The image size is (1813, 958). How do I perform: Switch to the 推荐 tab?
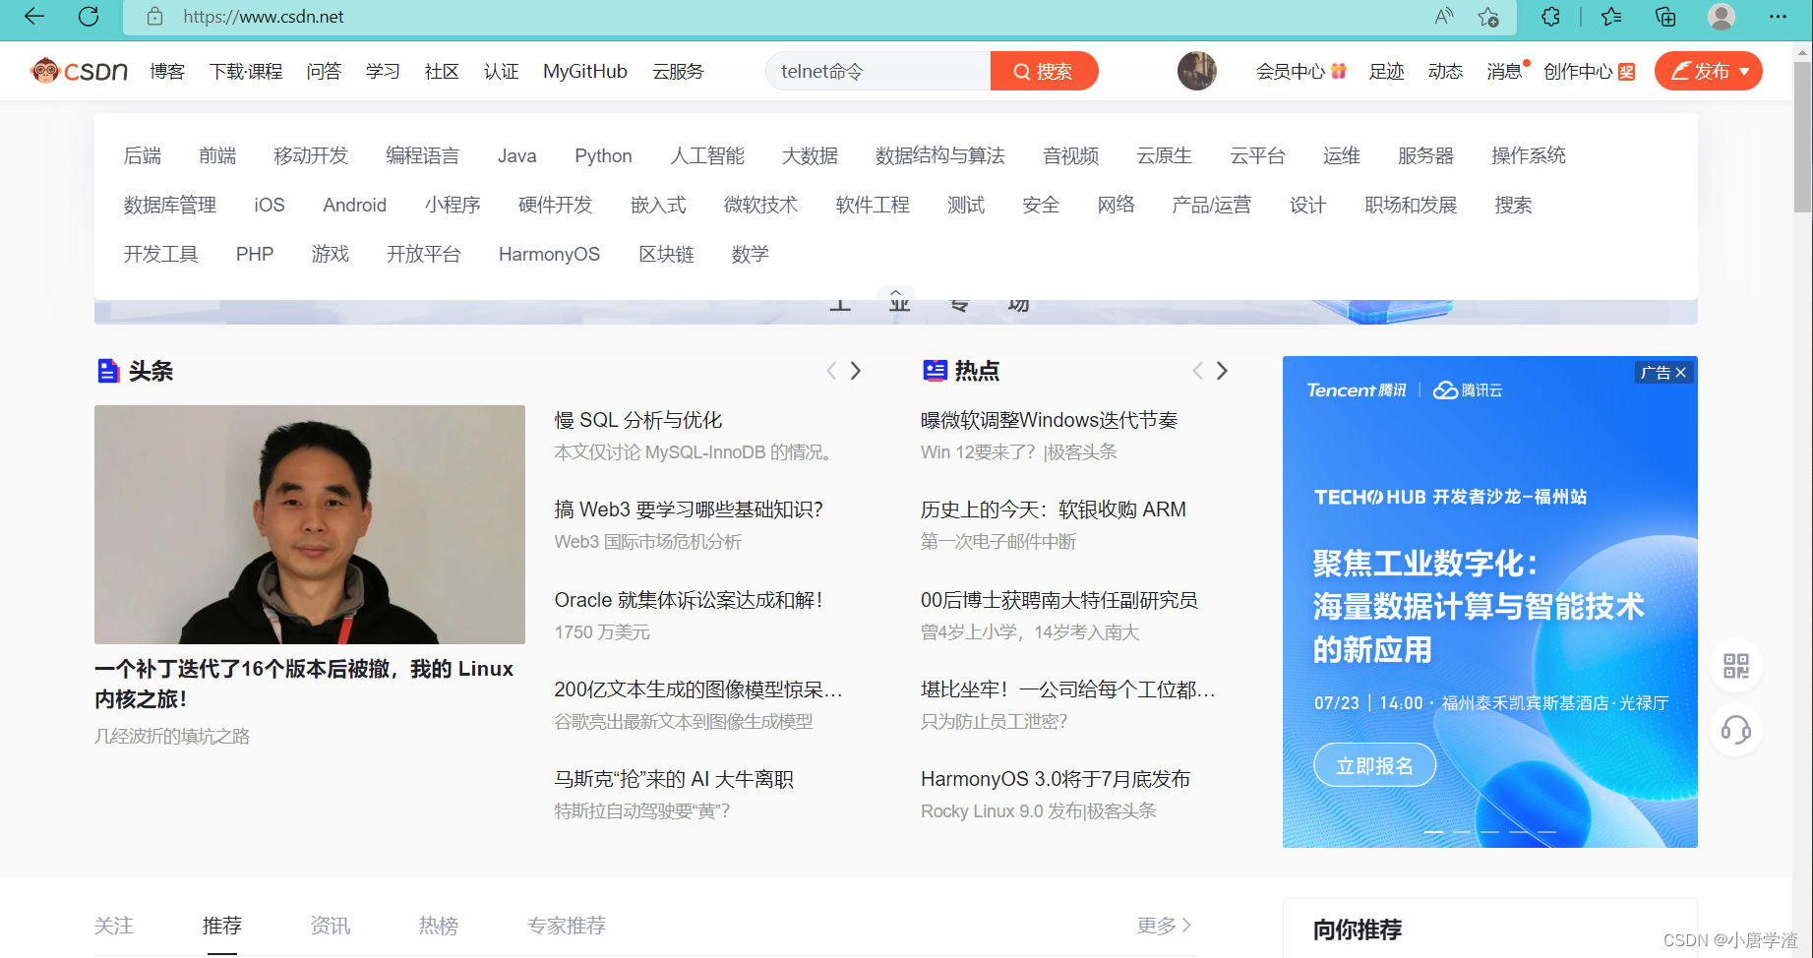[222, 926]
